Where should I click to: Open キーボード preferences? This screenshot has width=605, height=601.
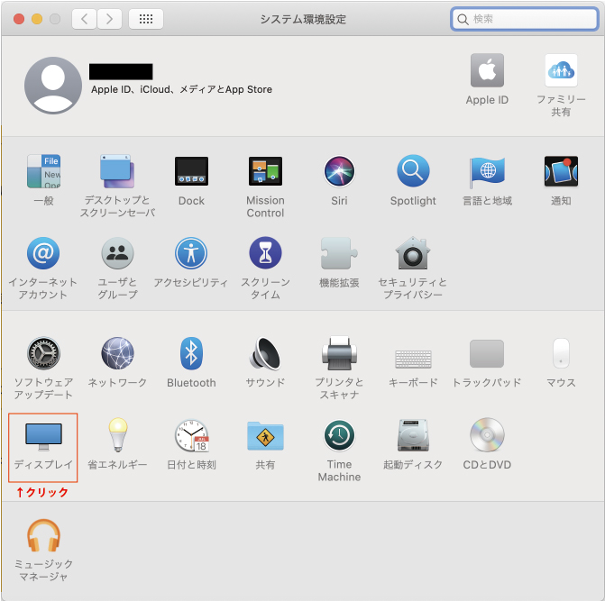pyautogui.click(x=413, y=359)
